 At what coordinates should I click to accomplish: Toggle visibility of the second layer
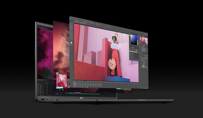point(141,63)
